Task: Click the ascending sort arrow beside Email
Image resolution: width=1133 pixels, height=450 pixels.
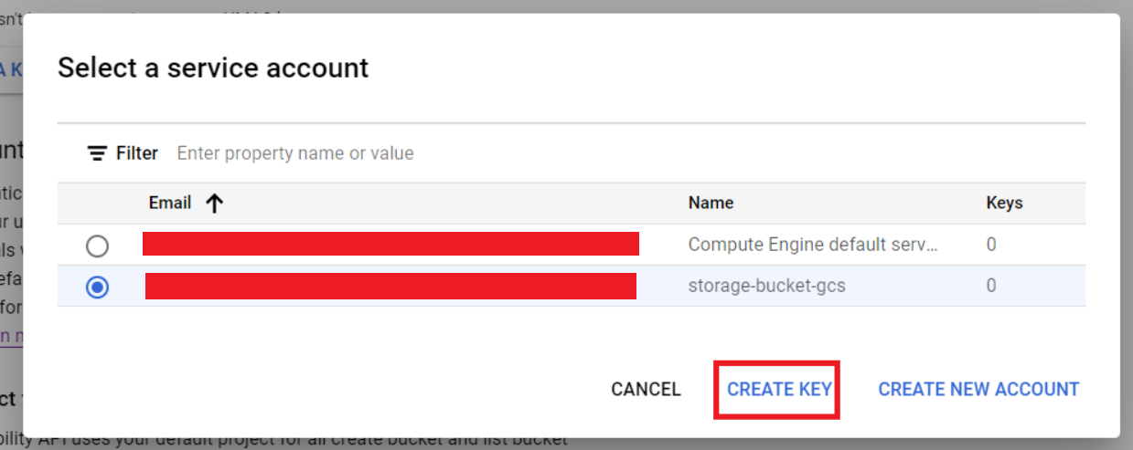Action: coord(214,204)
